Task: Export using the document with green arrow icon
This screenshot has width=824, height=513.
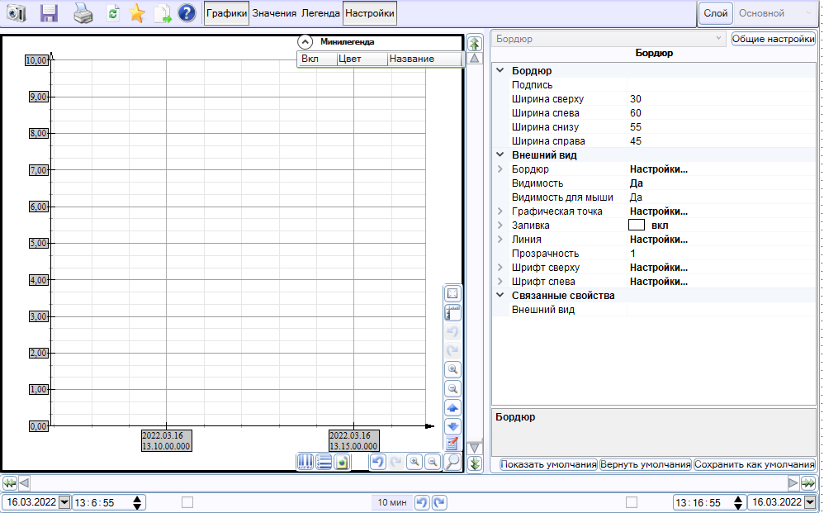Action: click(x=163, y=13)
